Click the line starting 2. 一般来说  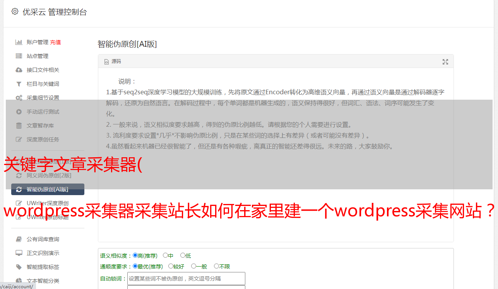(229, 125)
